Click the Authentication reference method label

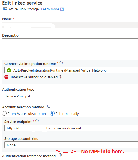29,156
